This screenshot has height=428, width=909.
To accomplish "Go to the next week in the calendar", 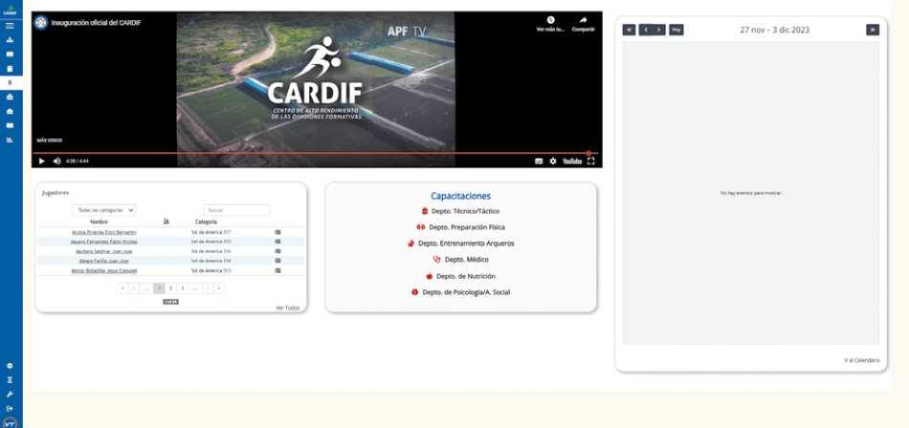I will 658,30.
